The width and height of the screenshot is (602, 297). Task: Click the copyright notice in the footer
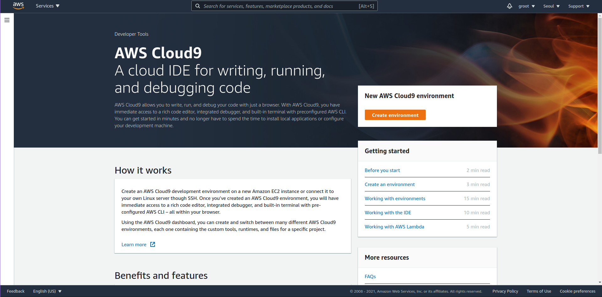tap(416, 291)
